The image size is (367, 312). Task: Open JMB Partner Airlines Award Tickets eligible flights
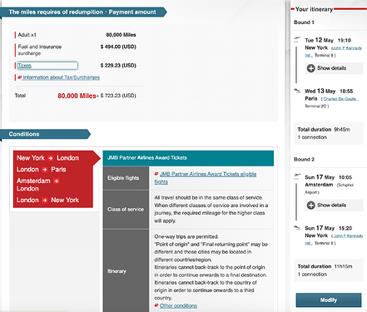click(x=206, y=178)
